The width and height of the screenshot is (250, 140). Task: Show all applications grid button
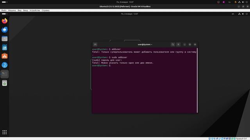pos(4,132)
